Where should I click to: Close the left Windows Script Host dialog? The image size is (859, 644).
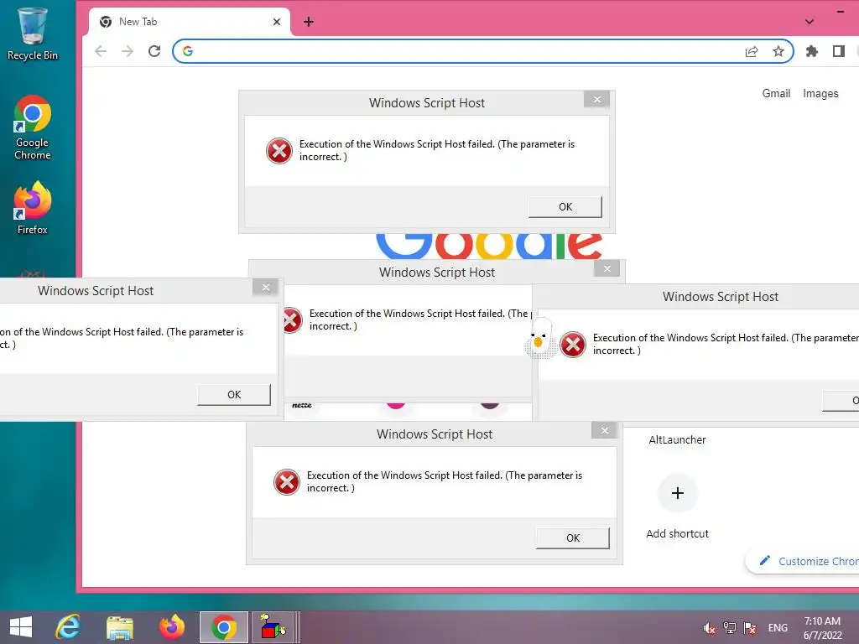[266, 288]
